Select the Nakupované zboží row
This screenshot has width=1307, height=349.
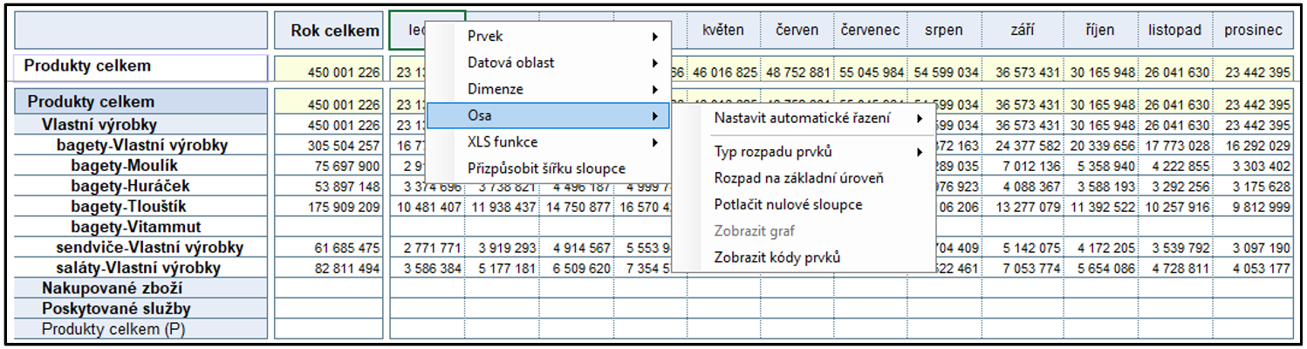click(x=141, y=289)
